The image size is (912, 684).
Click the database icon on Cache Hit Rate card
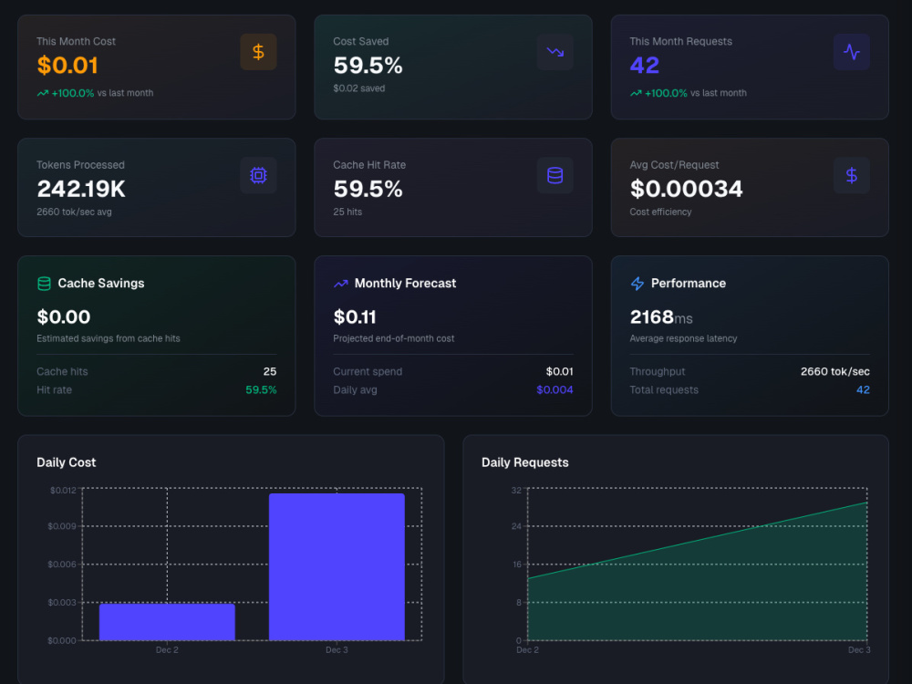[554, 175]
